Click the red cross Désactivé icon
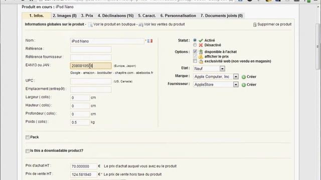The image size is (321, 180). (x=201, y=45)
